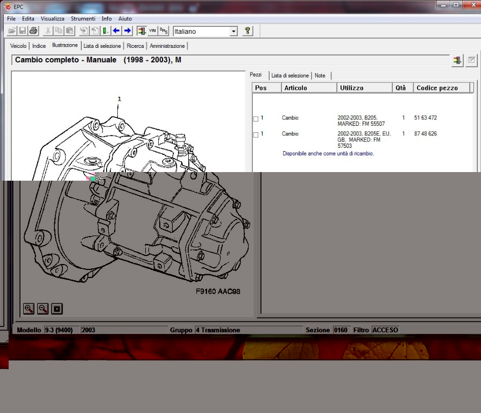Switch to the Ricerca tab

[135, 46]
